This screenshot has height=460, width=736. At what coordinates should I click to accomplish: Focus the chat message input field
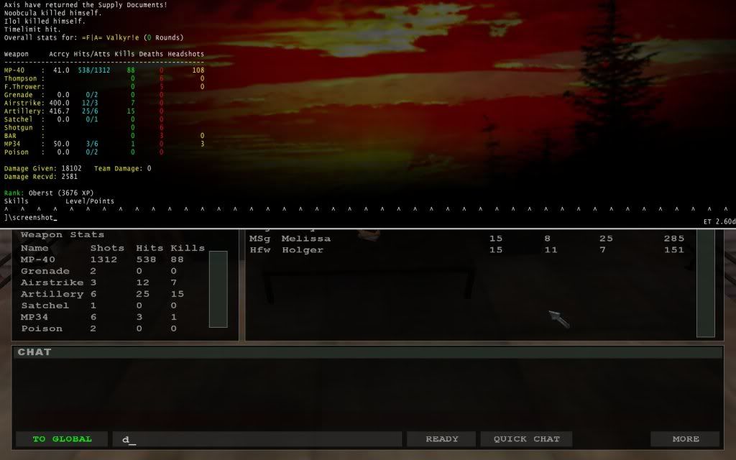pyautogui.click(x=257, y=439)
